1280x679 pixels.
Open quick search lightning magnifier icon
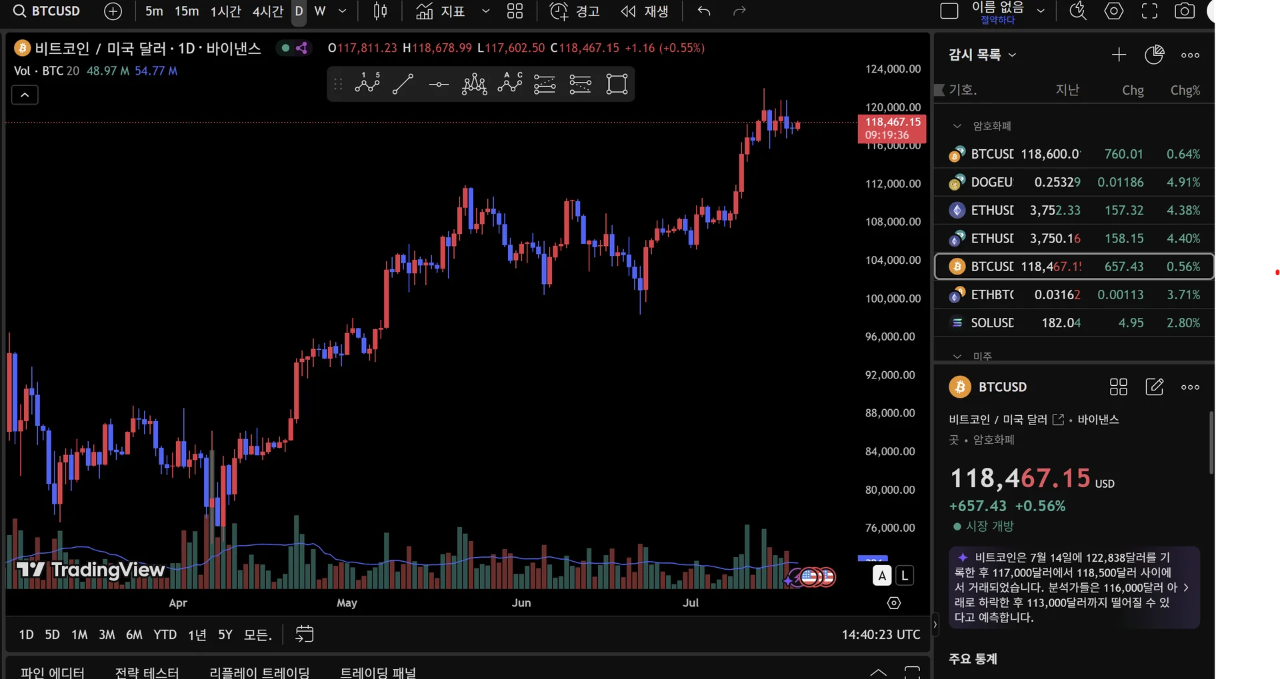1078,11
